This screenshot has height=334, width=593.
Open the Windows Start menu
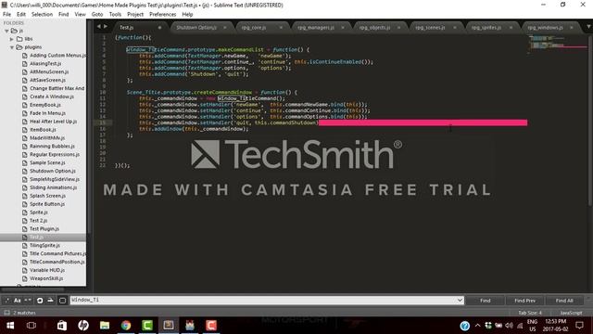pyautogui.click(x=10, y=326)
